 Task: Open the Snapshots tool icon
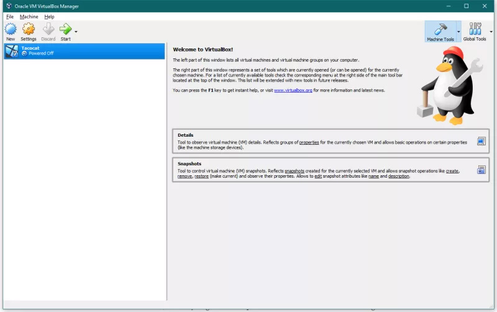point(481,170)
